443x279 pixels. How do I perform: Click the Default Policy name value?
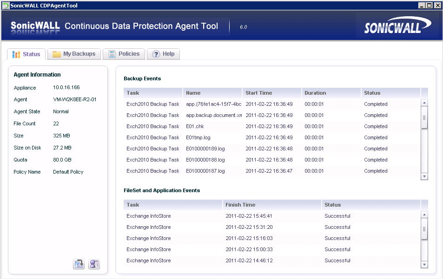pyautogui.click(x=68, y=172)
